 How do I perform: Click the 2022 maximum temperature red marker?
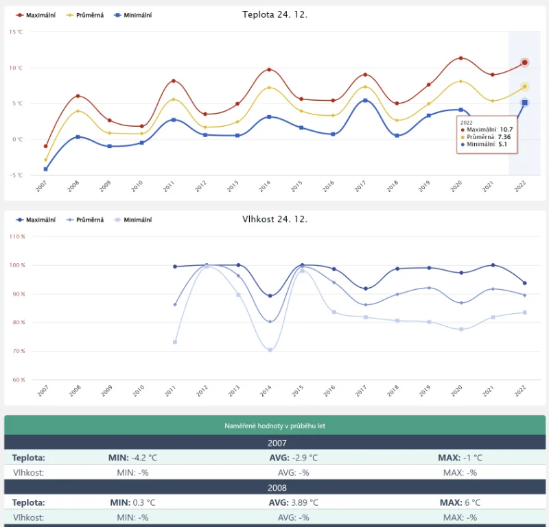pos(524,62)
